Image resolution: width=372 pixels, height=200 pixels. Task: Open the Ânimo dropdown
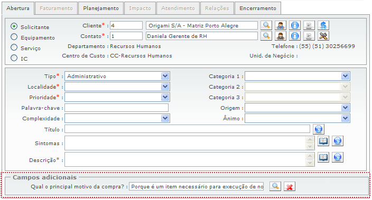[297, 118]
